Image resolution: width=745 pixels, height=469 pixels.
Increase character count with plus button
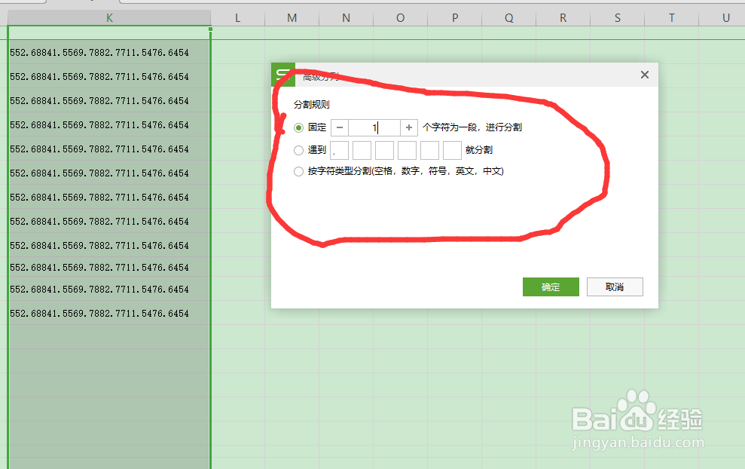[408, 127]
